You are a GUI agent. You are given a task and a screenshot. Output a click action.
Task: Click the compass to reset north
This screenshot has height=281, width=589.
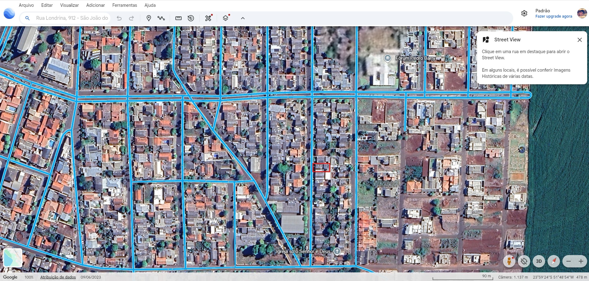point(553,261)
